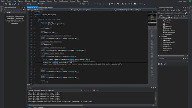Pin the Toolbox panel with pin icon
Image resolution: width=192 pixels, height=108 pixels.
(x=23, y=7)
